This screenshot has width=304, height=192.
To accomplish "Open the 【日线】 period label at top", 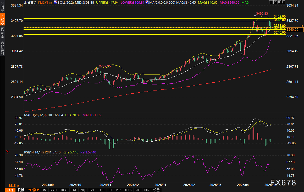I will [x=43, y=3].
